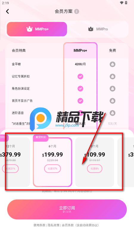
Task: Tap the 立即订阅 subscribe button
Action: pyautogui.click(x=67, y=209)
